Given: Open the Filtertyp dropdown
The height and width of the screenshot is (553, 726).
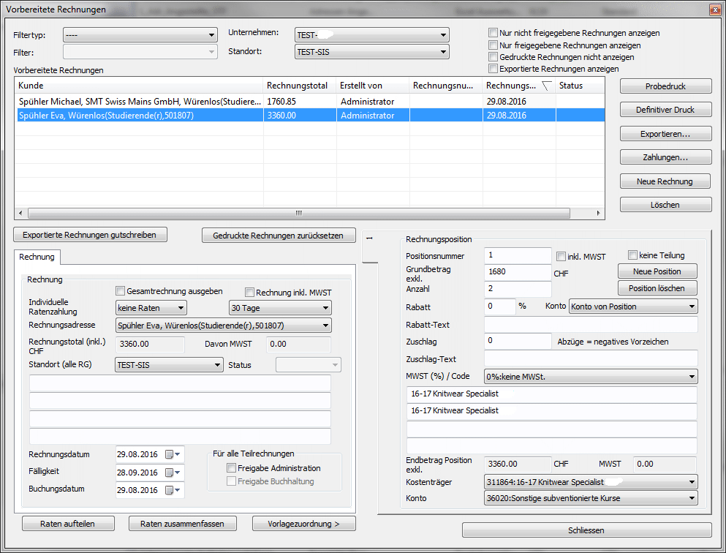Looking at the screenshot, I should [x=140, y=35].
